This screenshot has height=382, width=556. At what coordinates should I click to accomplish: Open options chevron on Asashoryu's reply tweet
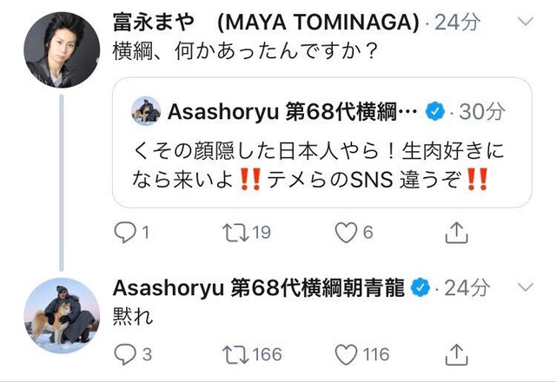pos(526,286)
